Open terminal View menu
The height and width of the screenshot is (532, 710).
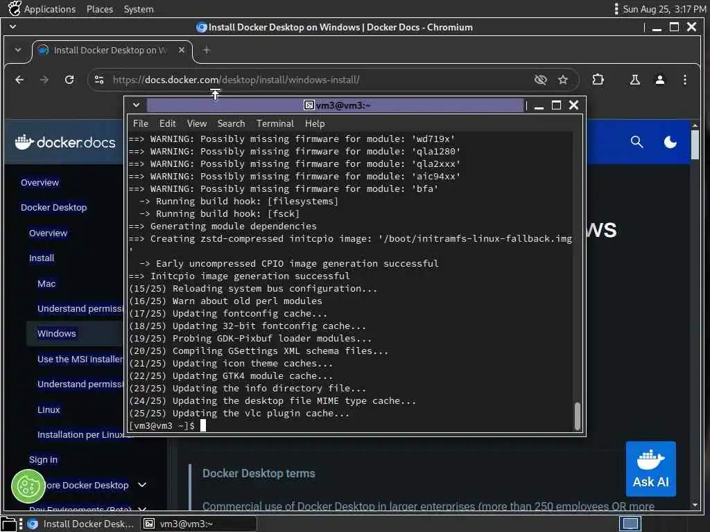196,123
